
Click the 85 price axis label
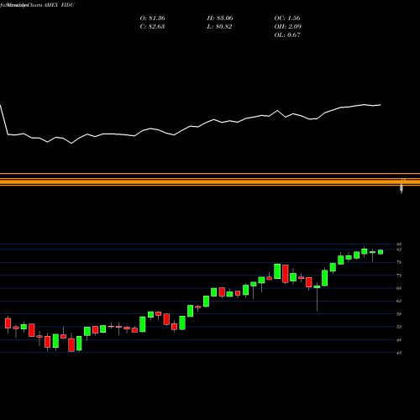[399, 244]
